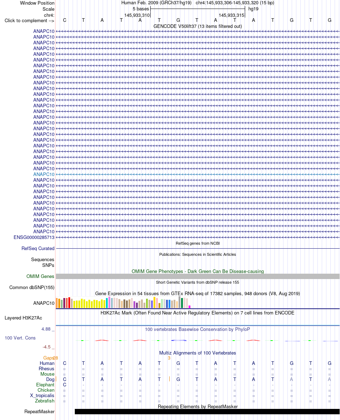Viewport: 340px width, 420px height.
Task: Click the Chicken species label
Action: pyautogui.click(x=46, y=390)
